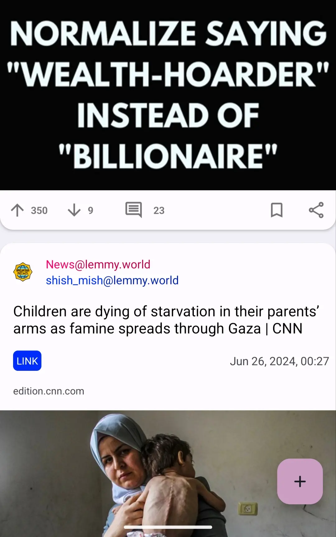Tap the News community avatar icon

(23, 272)
